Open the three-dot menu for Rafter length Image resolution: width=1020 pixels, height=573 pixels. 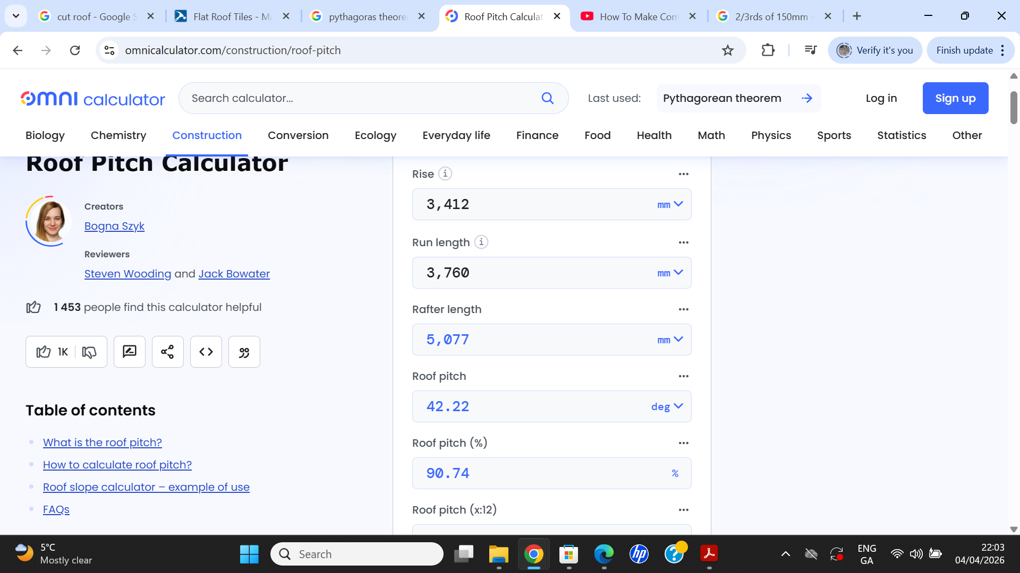pyautogui.click(x=683, y=309)
